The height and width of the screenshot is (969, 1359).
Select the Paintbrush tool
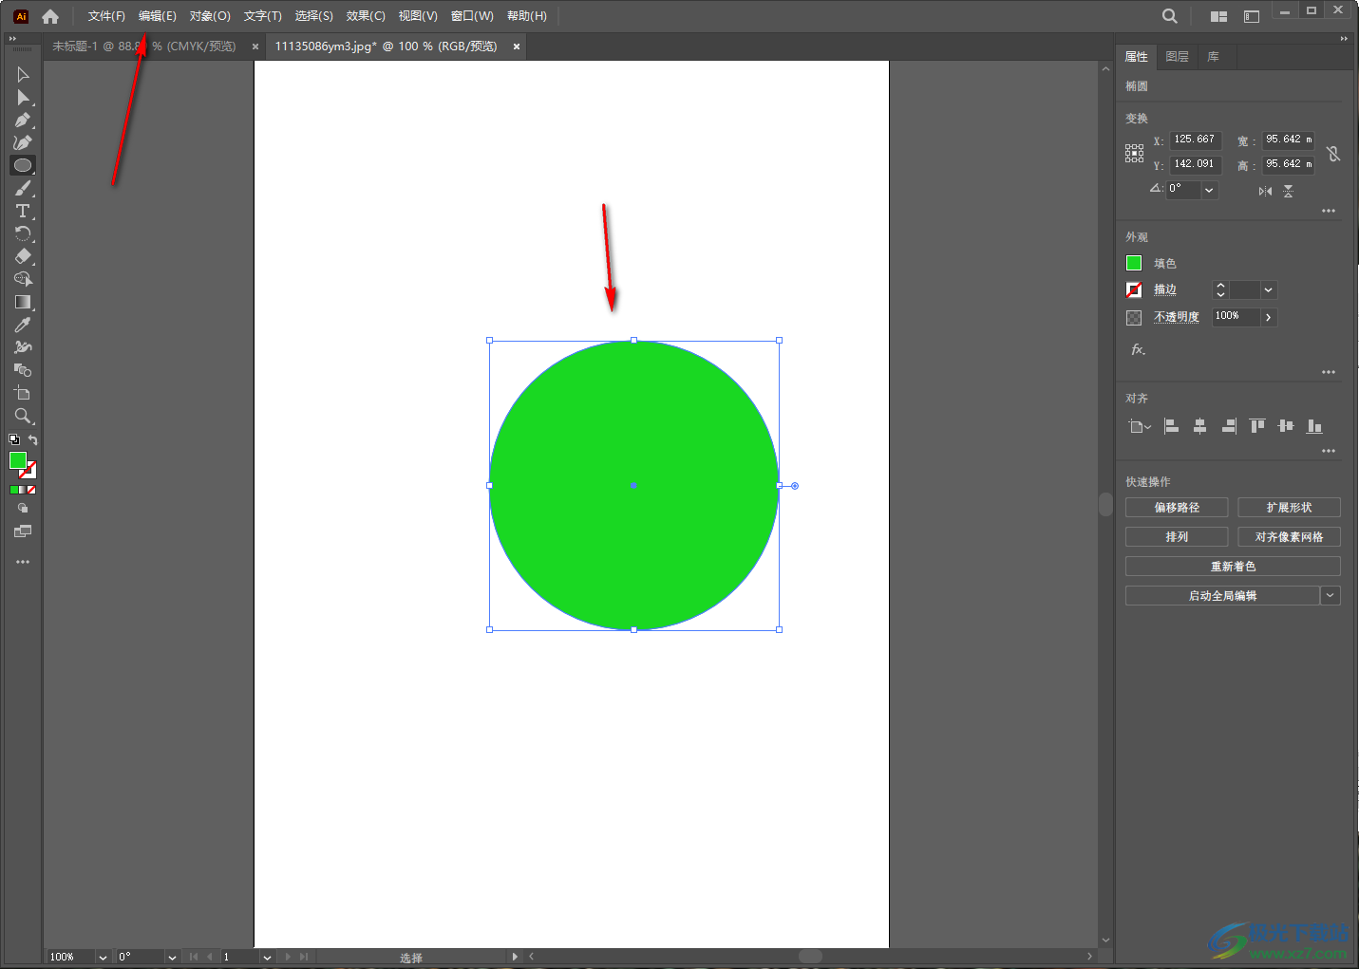(x=23, y=189)
